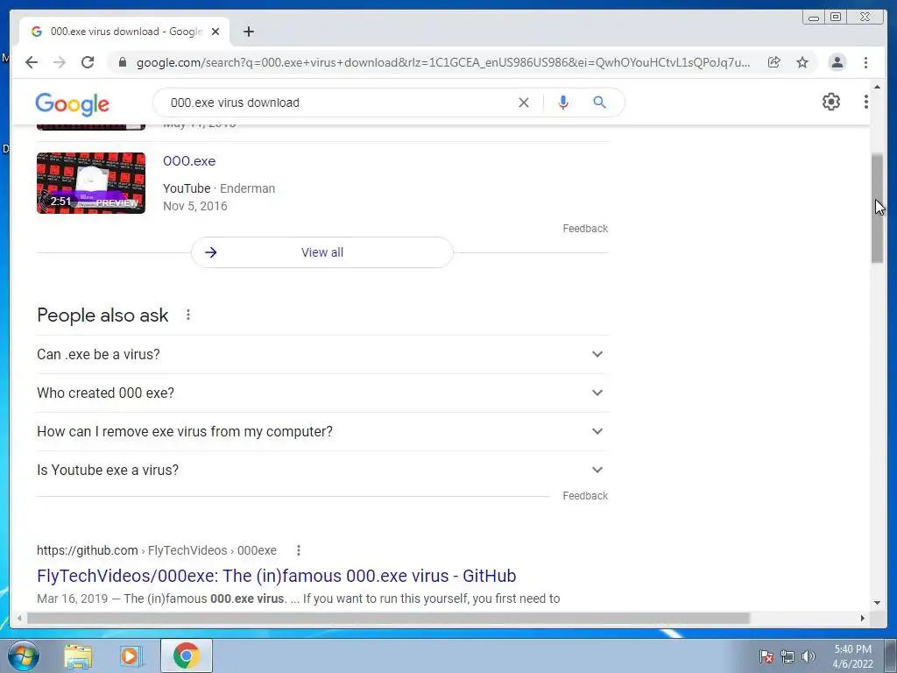Open the clock showing 5:40 PM
The width and height of the screenshot is (897, 673).
tap(852, 656)
